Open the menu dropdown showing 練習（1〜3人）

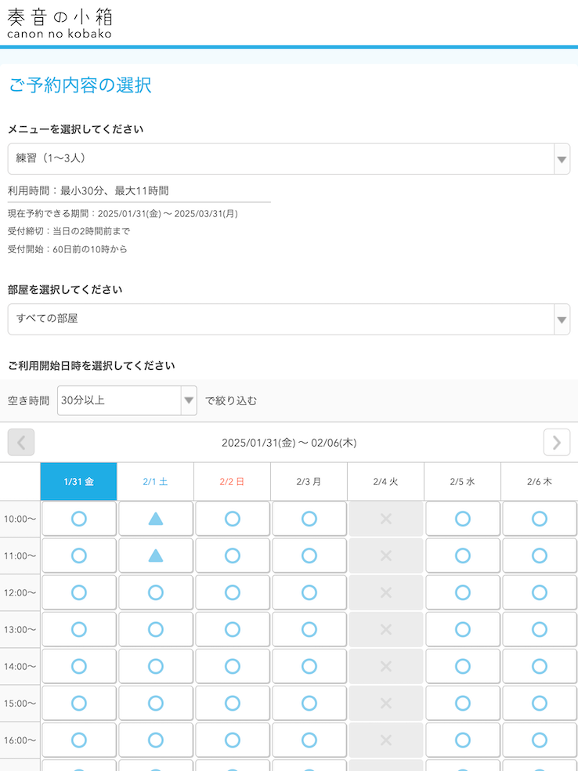pyautogui.click(x=288, y=159)
